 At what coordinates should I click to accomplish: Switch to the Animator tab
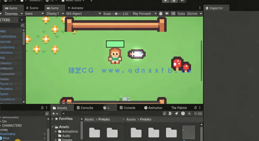(x=76, y=8)
